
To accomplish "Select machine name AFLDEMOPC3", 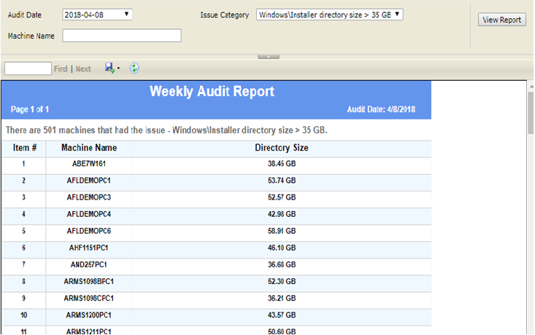I will (x=89, y=197).
